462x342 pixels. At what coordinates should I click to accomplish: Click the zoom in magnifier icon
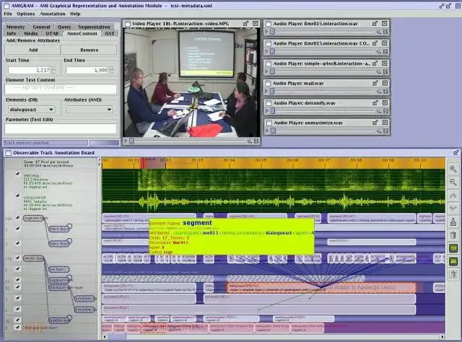(453, 169)
